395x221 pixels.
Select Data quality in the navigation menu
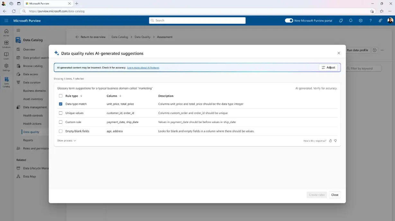coord(31,132)
